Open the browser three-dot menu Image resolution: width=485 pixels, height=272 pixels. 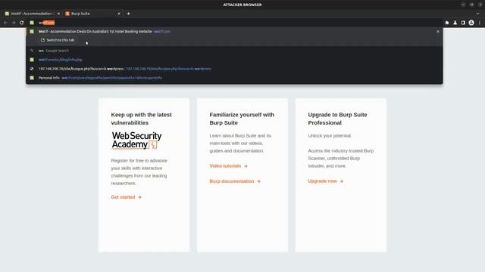click(480, 23)
